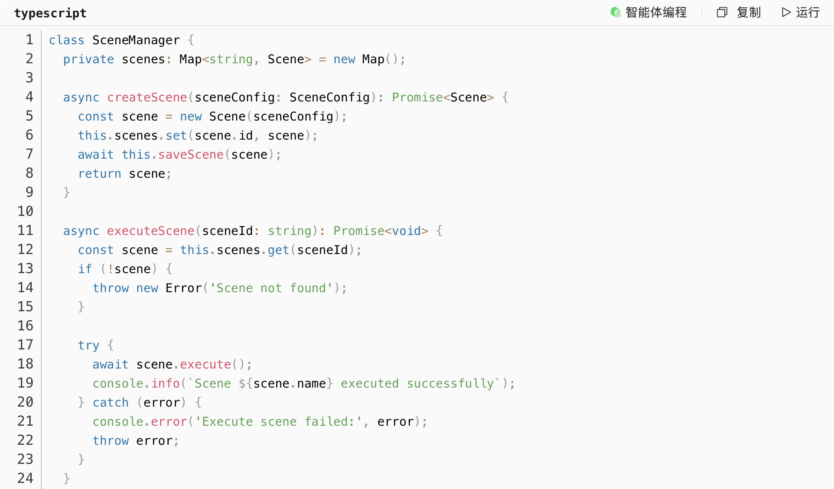This screenshot has height=489, width=834.
Task: Click the catch keyword on line 20
Action: coord(111,403)
